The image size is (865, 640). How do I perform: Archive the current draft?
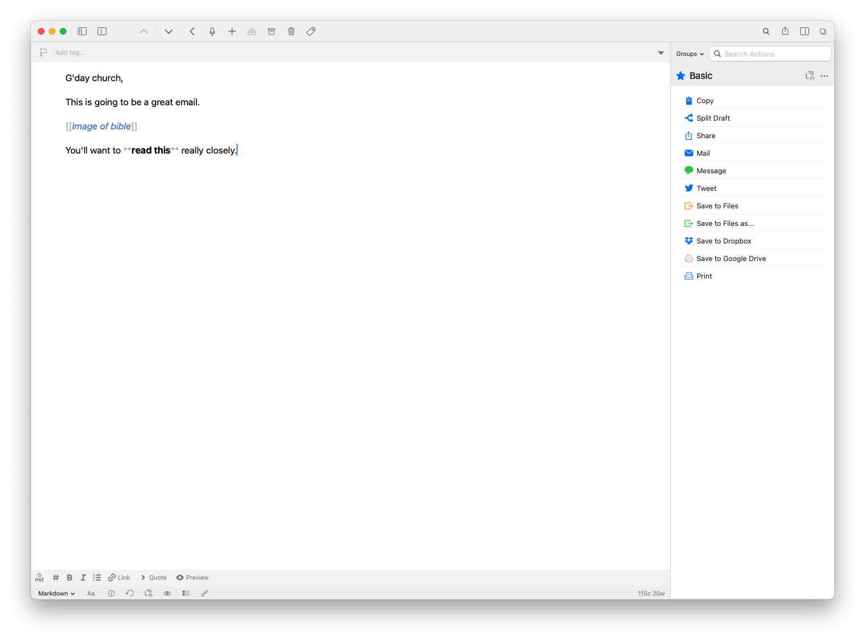(272, 31)
